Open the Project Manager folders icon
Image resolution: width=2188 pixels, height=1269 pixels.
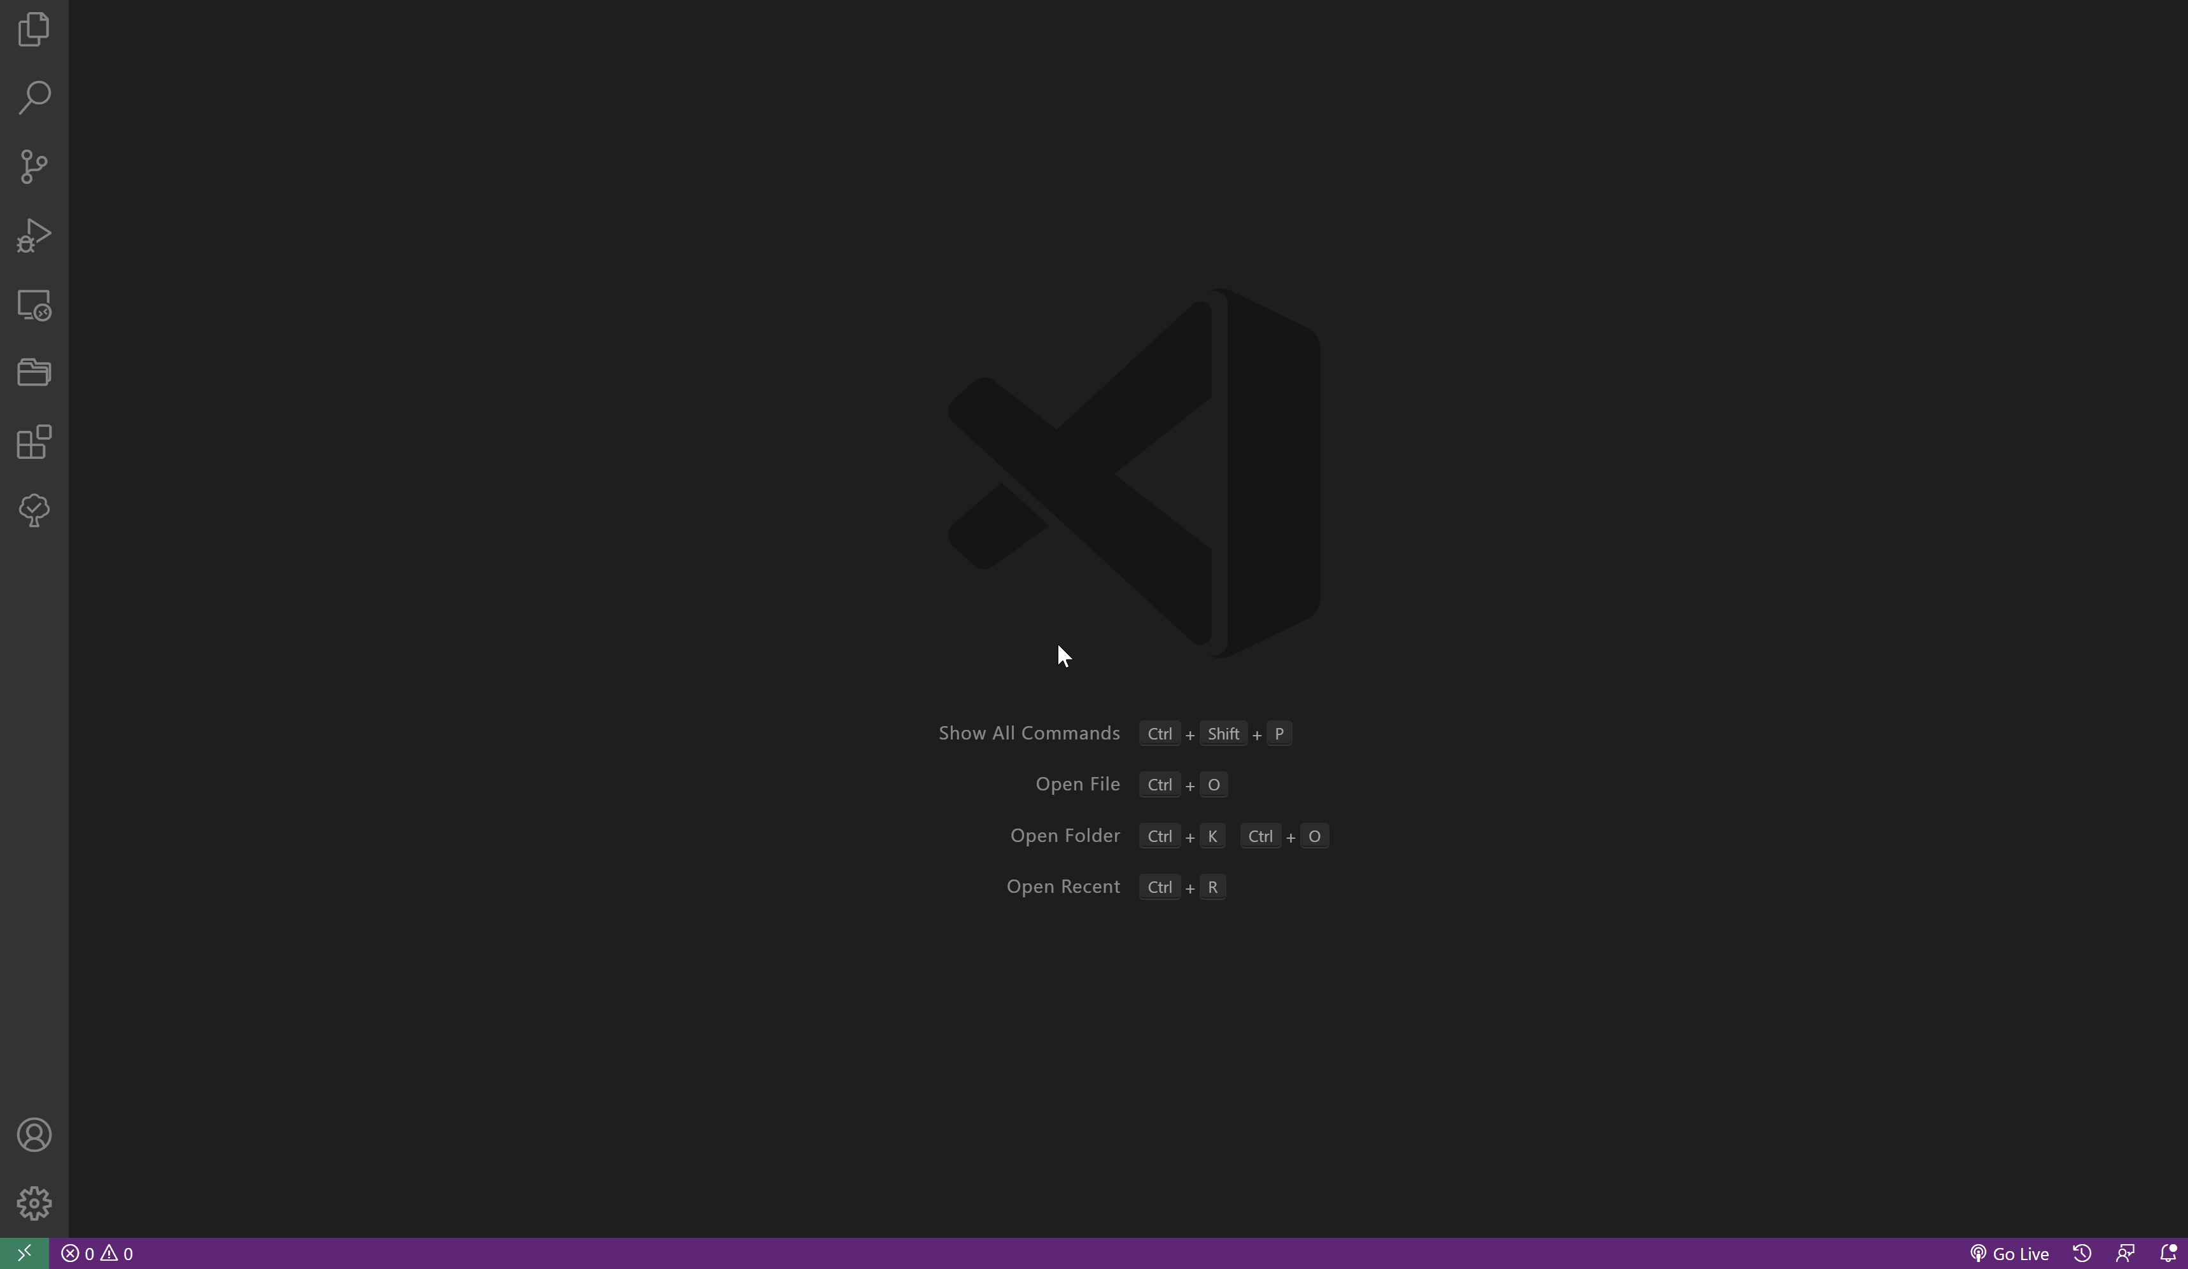34,373
